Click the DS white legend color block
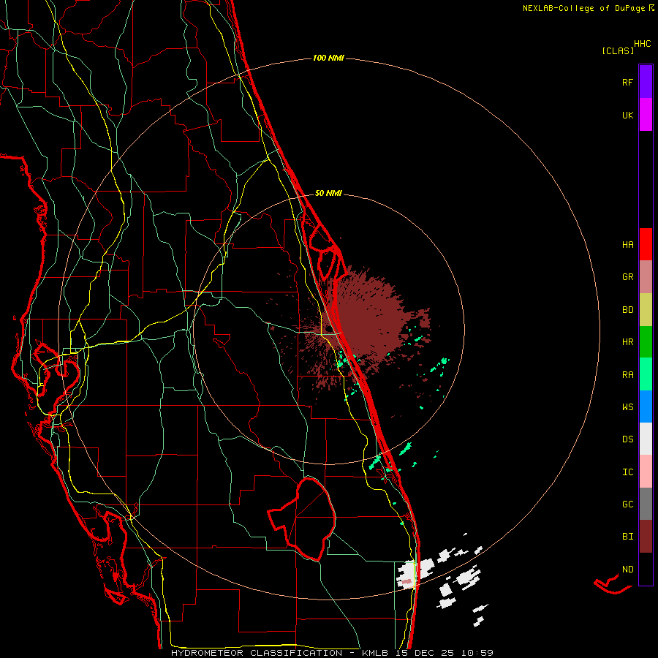The width and height of the screenshot is (658, 658). click(646, 439)
